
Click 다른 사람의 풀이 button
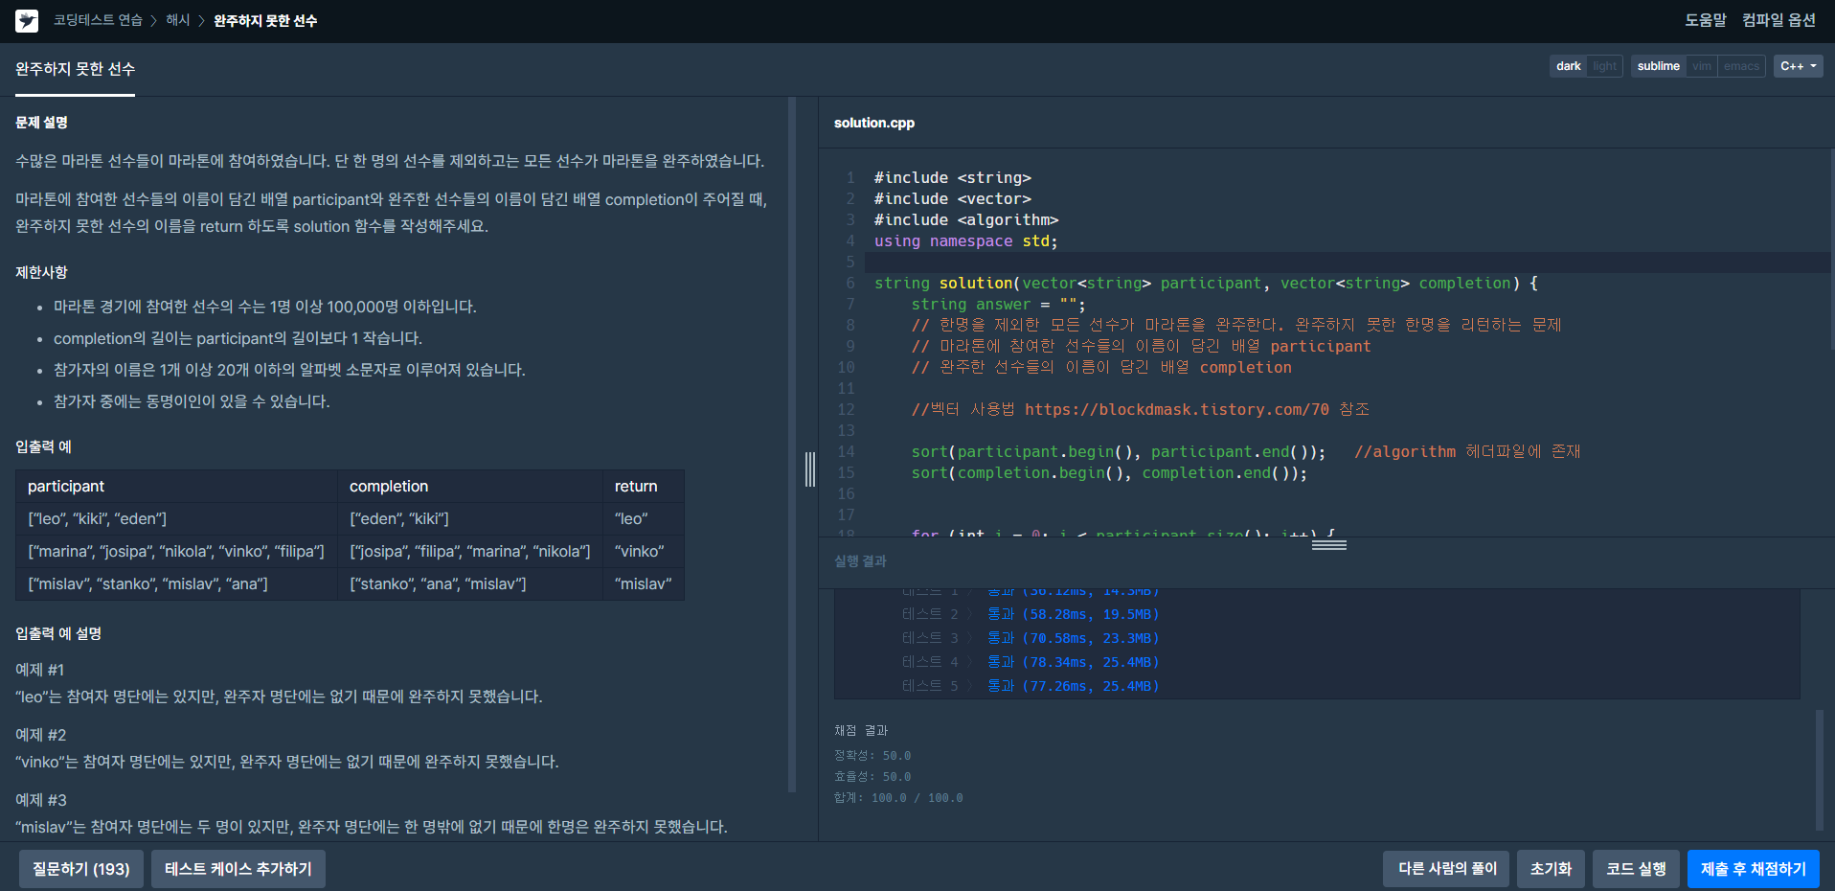coord(1446,869)
